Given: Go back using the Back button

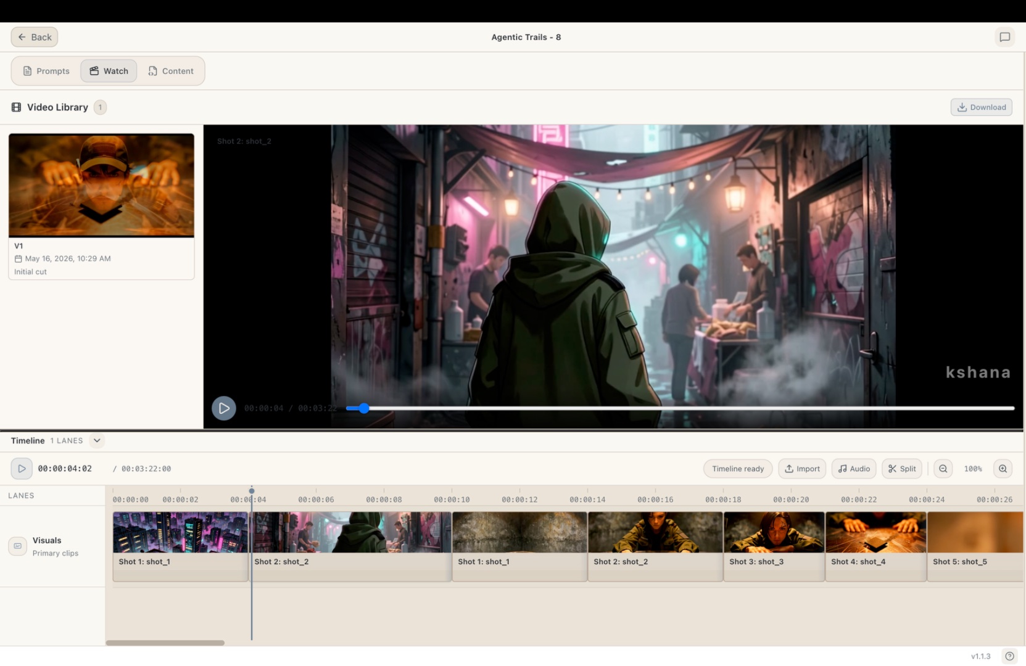Looking at the screenshot, I should 35,37.
